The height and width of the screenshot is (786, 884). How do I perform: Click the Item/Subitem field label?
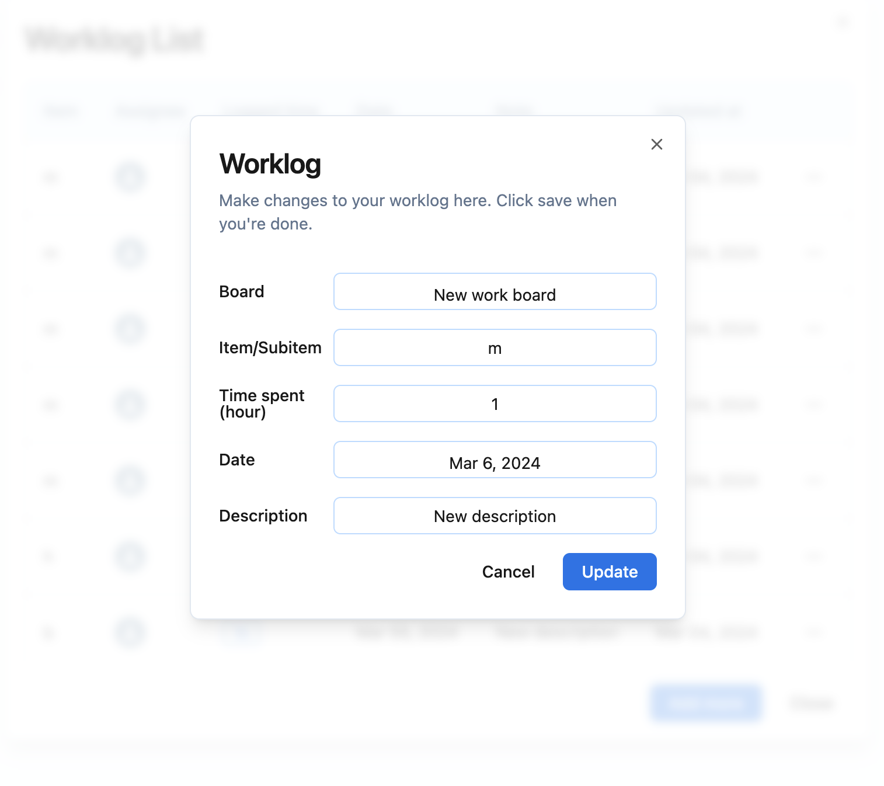click(x=270, y=347)
